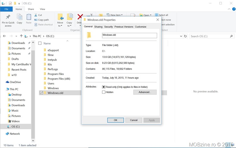Select the eSupport folder
Image resolution: width=236 pixels, height=148 pixels.
[x=53, y=50]
